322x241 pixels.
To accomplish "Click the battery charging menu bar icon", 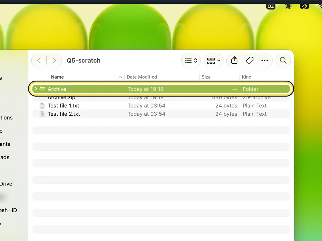I will pyautogui.click(x=304, y=6).
